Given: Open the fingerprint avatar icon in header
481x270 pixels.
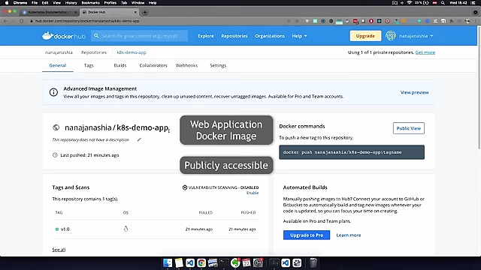Looking at the screenshot, I should [391, 36].
